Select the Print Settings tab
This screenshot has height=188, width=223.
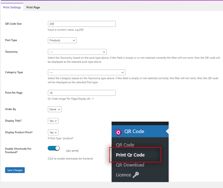12,8
